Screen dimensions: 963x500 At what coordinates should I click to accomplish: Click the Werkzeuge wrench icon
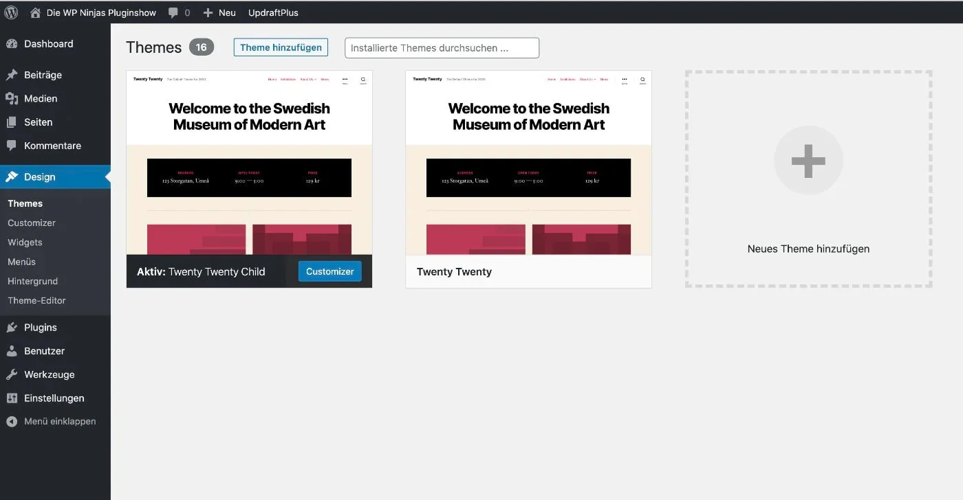pyautogui.click(x=12, y=374)
